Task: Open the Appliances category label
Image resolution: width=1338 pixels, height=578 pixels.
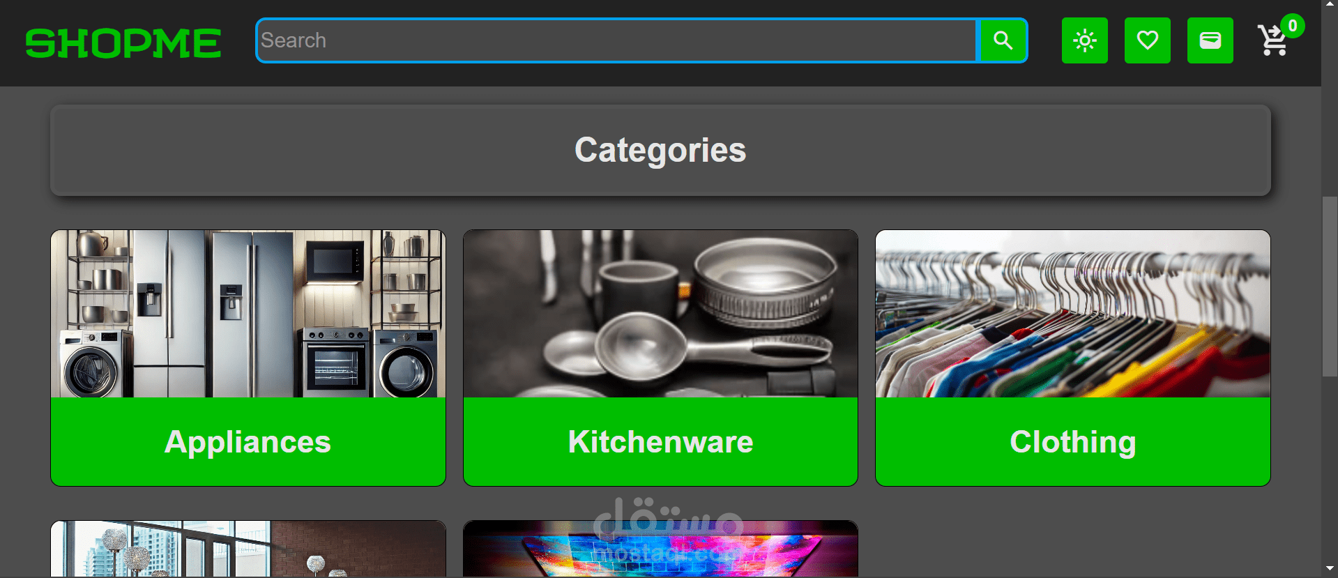Action: coord(248,442)
